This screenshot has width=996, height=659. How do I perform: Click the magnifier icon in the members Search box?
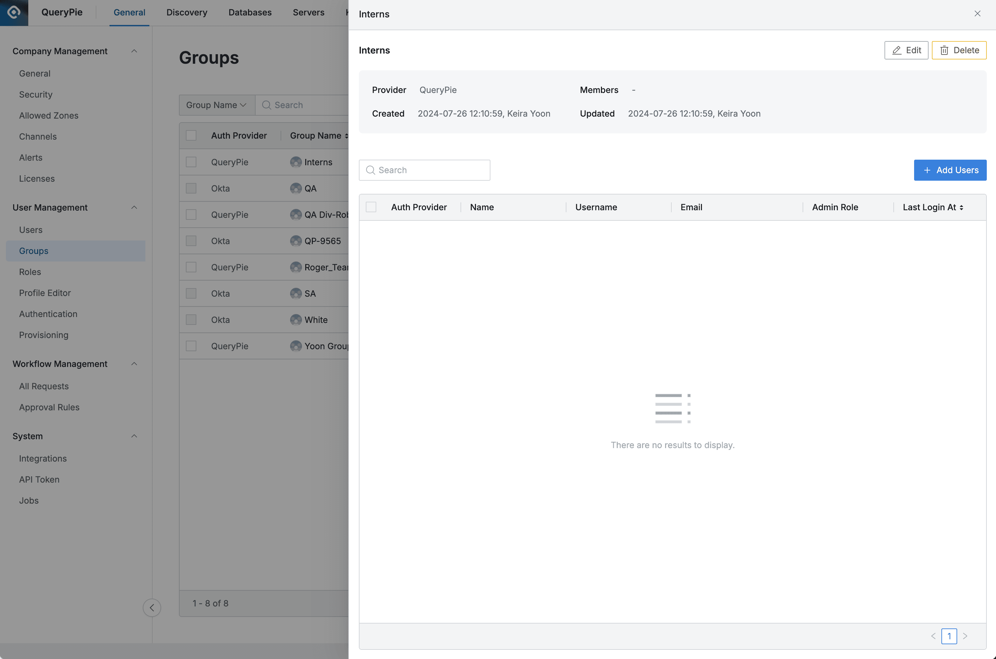pyautogui.click(x=371, y=170)
